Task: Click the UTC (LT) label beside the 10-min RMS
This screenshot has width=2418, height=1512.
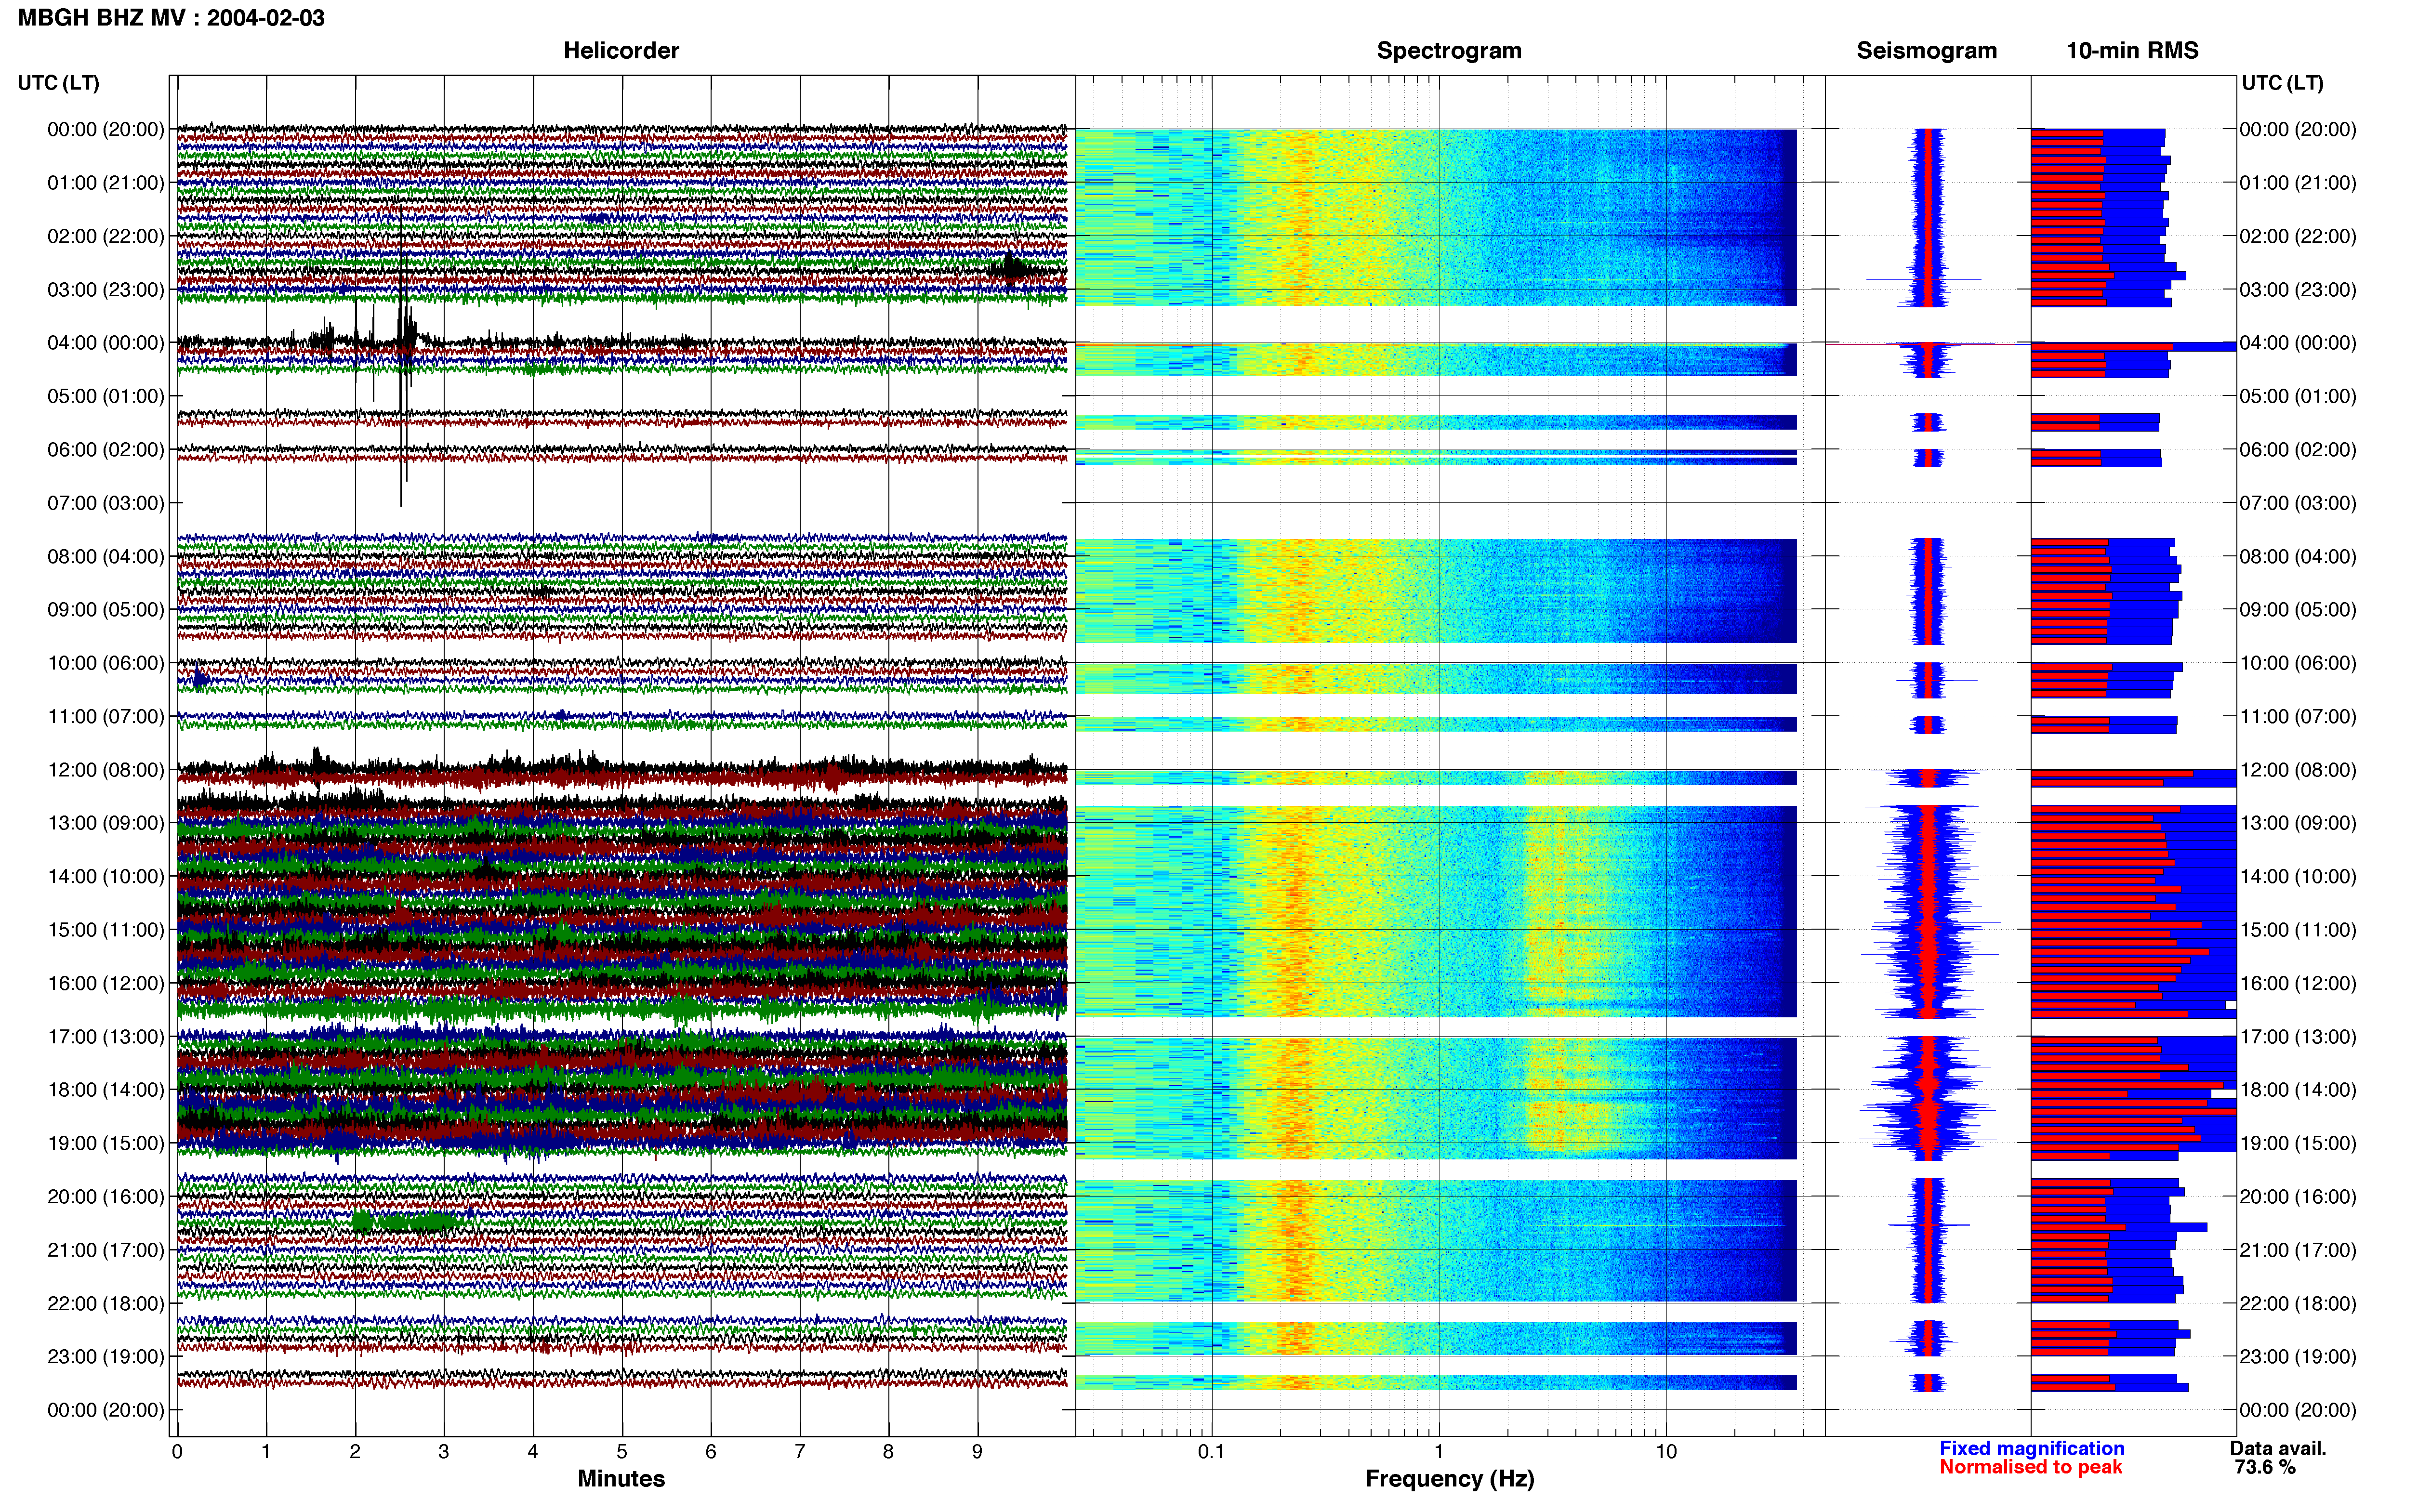Action: pos(2282,83)
